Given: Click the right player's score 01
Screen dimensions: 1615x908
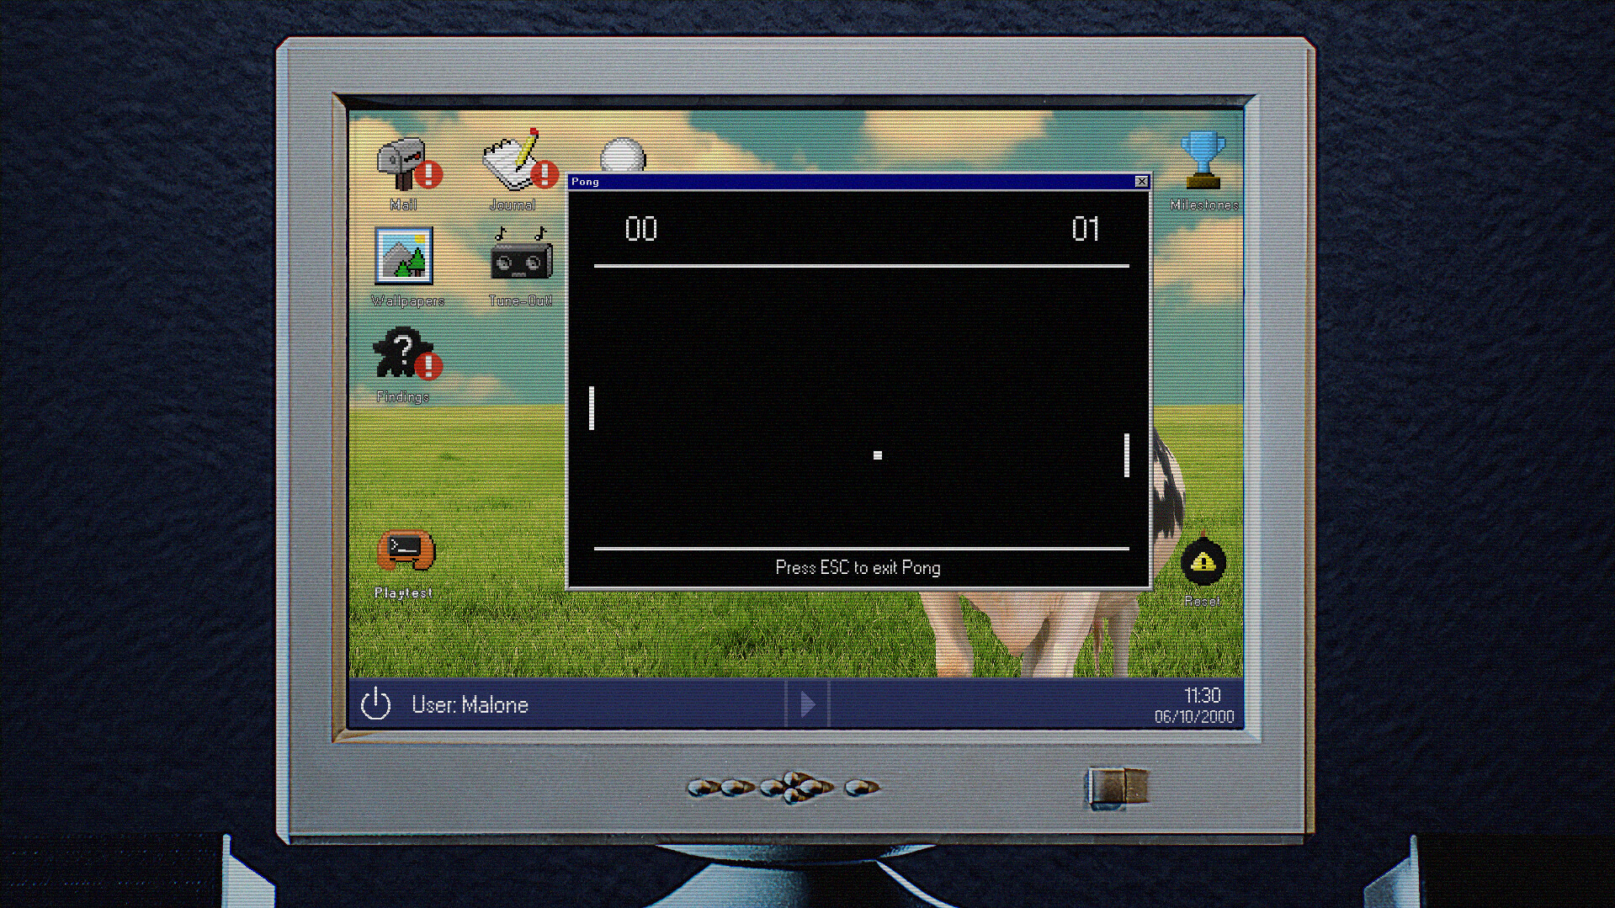Looking at the screenshot, I should [x=1085, y=229].
